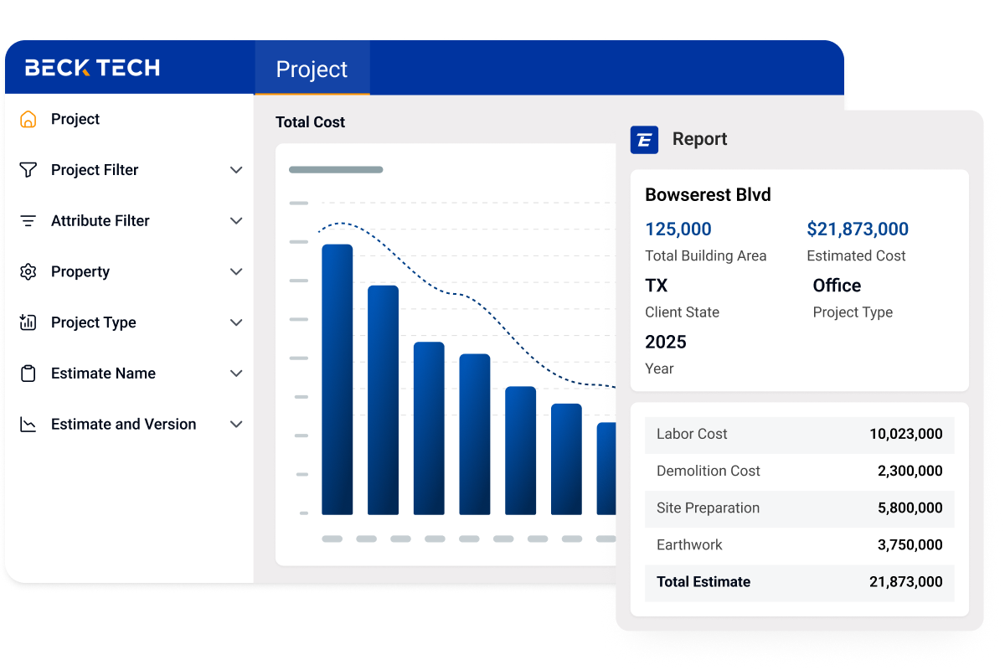Click the Attribute Filter lines icon
This screenshot has width=1005, height=670.
coord(28,221)
